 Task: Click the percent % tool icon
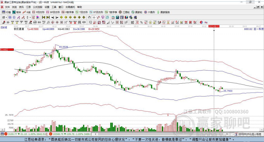(142, 22)
